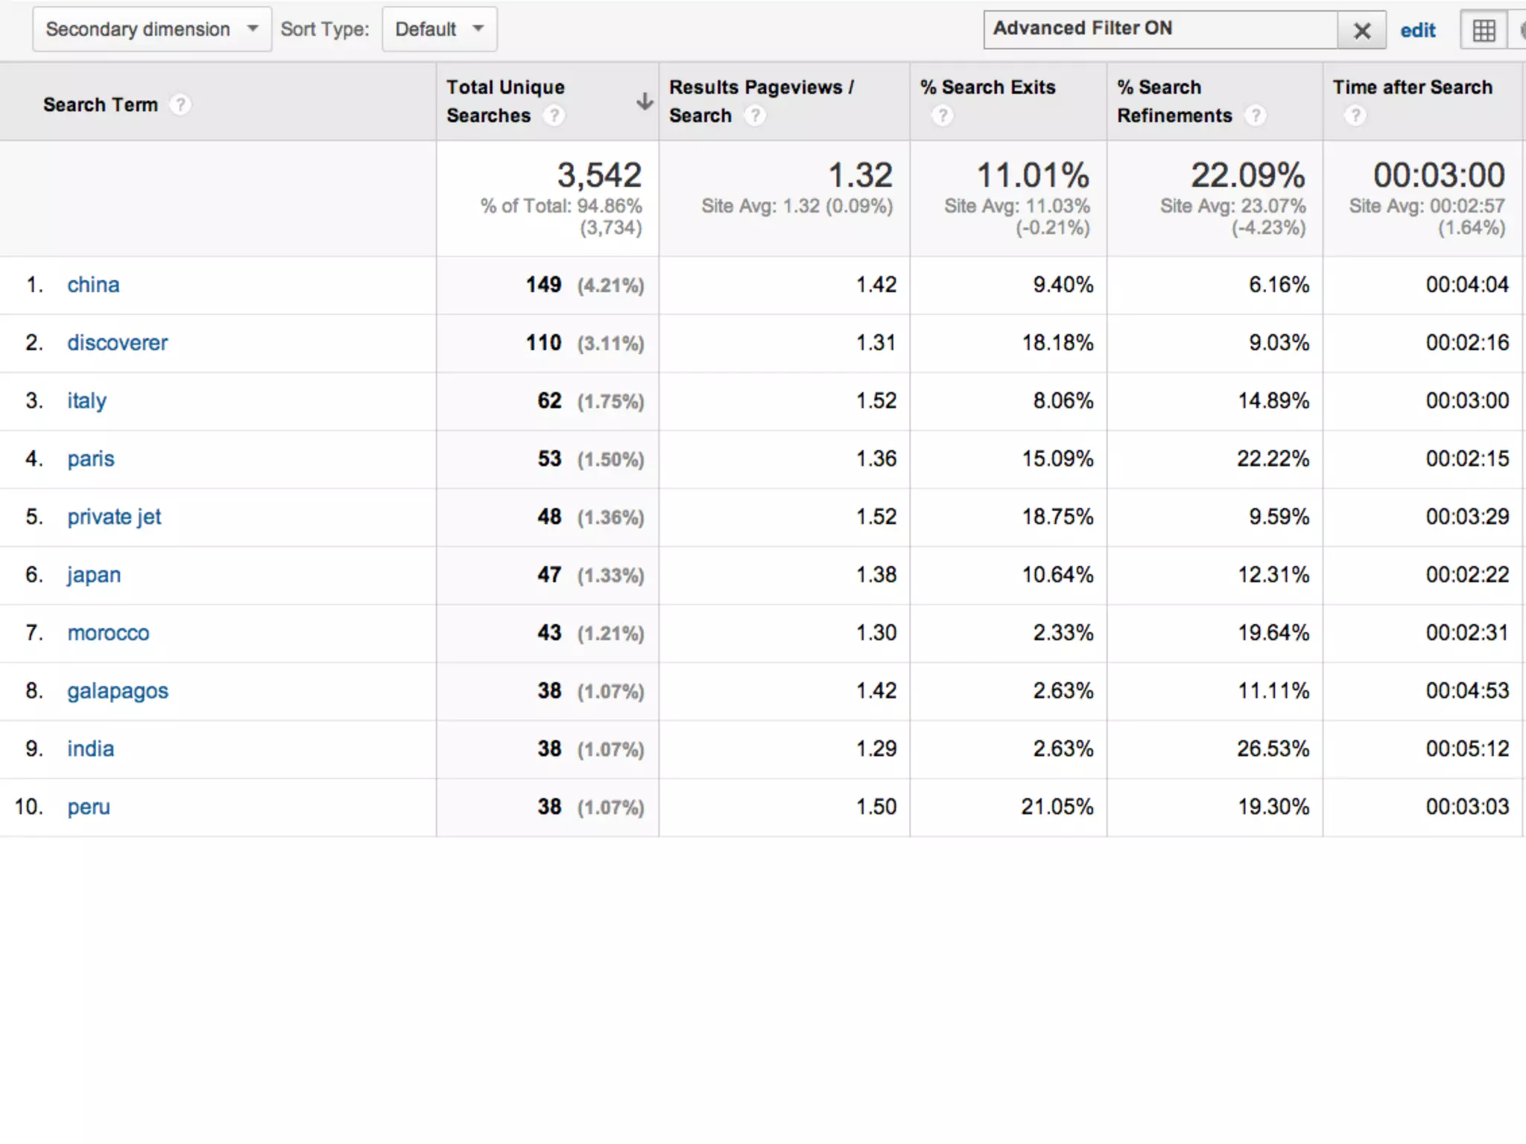Open the morocco search term
Screen dimensions: 1526x1144
(x=108, y=633)
